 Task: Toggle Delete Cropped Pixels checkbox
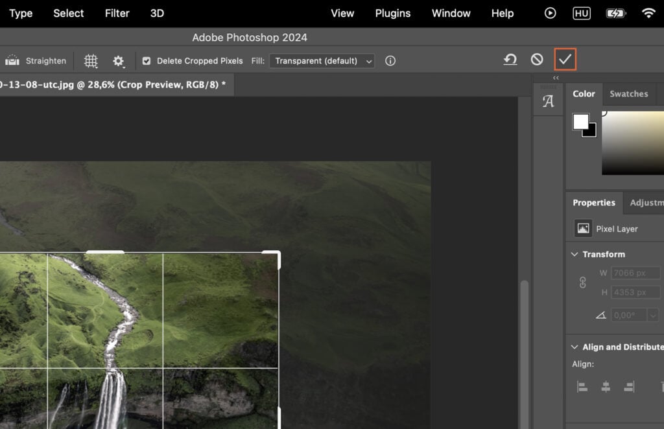(x=146, y=60)
